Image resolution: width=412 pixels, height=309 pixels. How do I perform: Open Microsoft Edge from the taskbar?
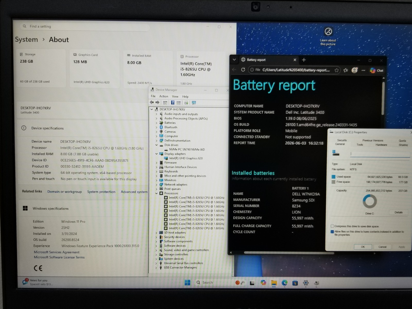click(285, 283)
